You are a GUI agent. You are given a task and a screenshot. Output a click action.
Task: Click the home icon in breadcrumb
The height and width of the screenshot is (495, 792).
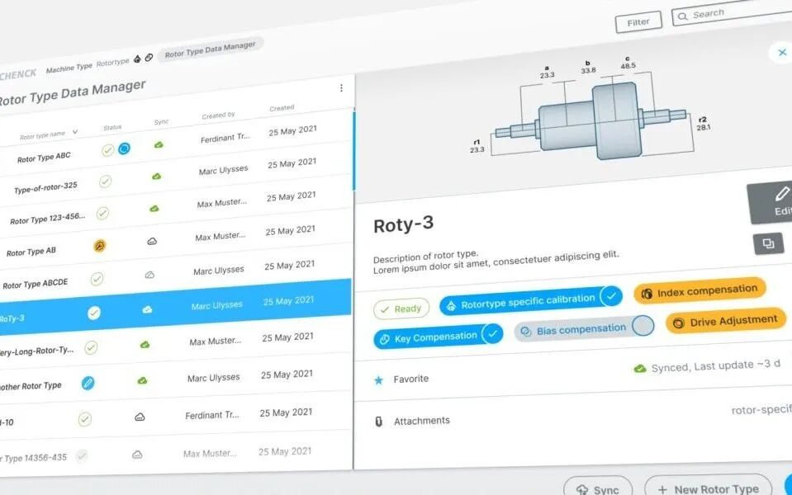[137, 59]
